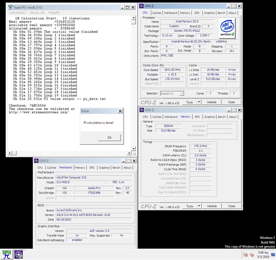The image size is (276, 260).
Task: Click the DRAM Frequency 175.3 MHz value
Action: (x=200, y=146)
